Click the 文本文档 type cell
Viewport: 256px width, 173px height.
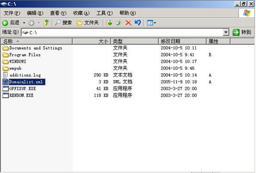tap(123, 75)
